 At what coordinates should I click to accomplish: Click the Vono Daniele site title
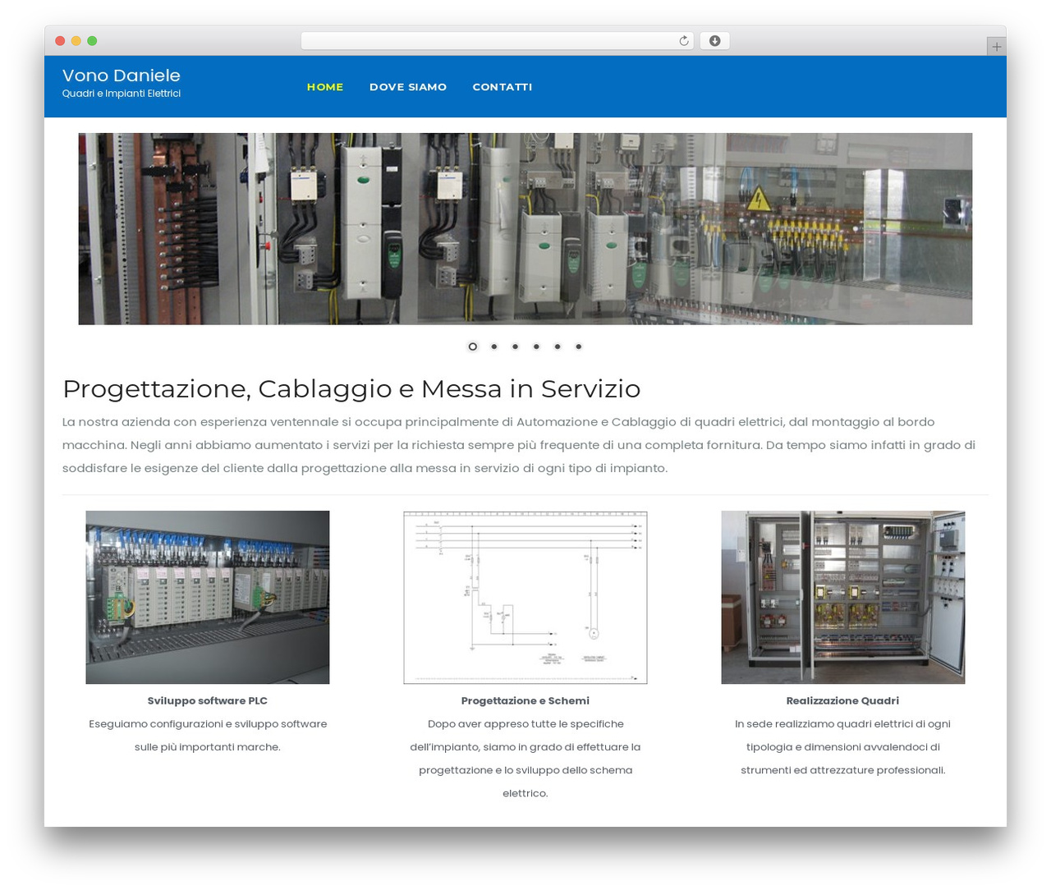click(122, 76)
